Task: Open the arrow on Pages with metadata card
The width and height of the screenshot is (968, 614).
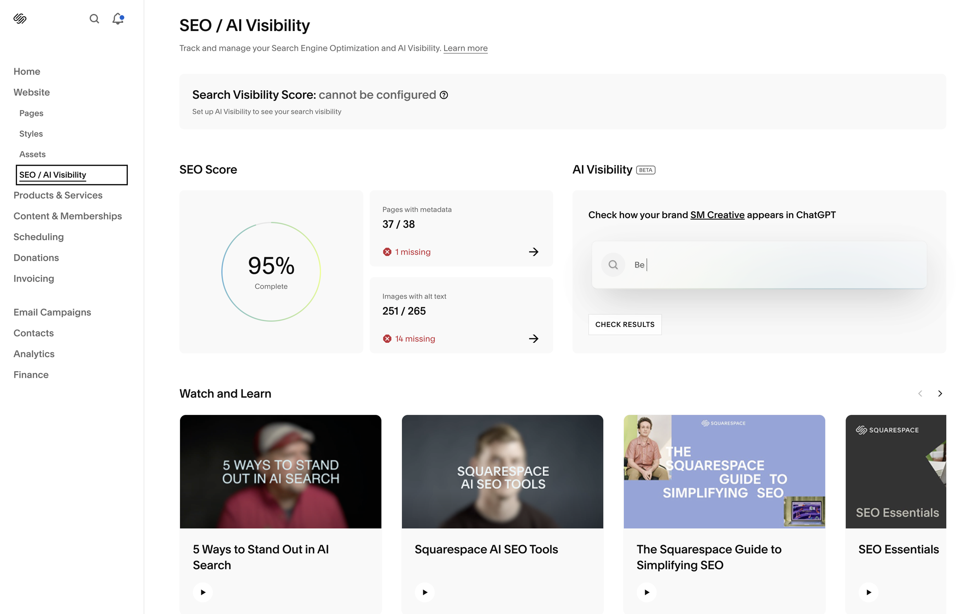Action: pos(534,252)
